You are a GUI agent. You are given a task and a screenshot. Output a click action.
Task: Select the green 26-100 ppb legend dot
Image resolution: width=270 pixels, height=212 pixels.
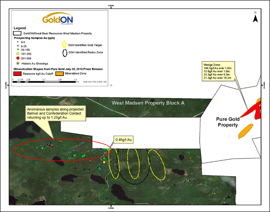tap(18, 50)
